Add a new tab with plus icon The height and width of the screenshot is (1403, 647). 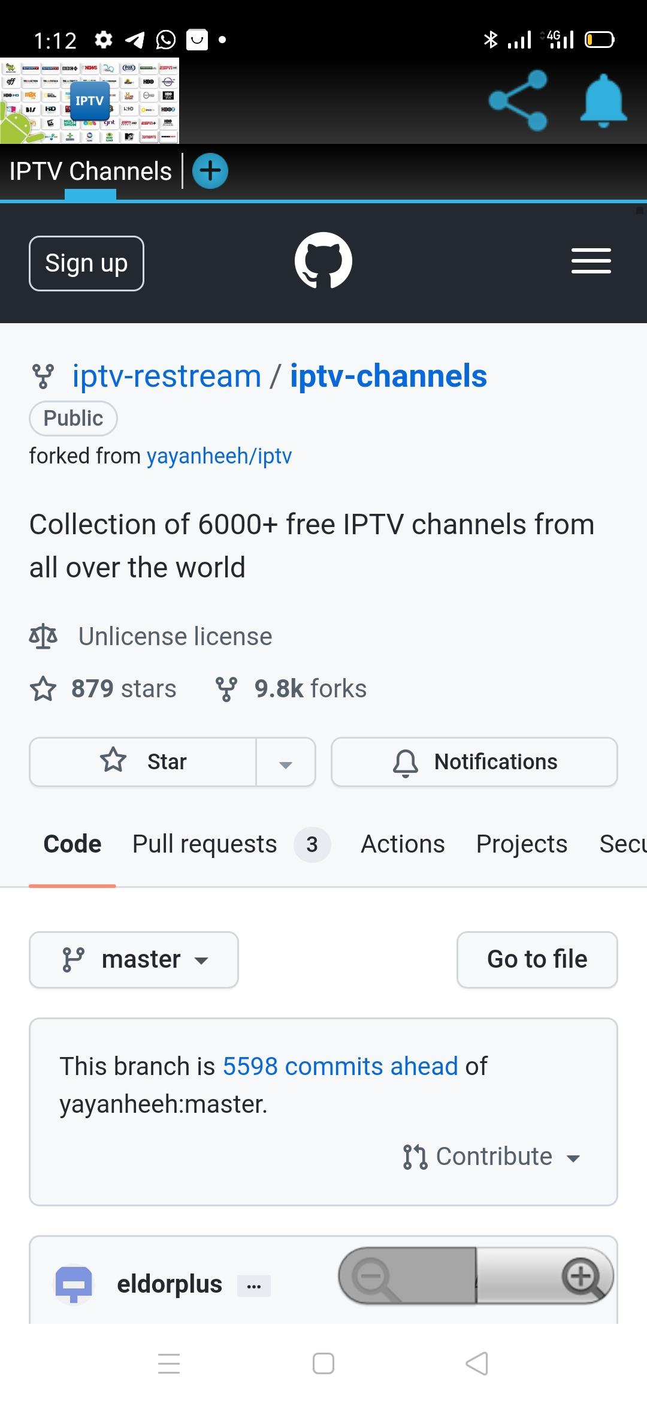pos(210,171)
